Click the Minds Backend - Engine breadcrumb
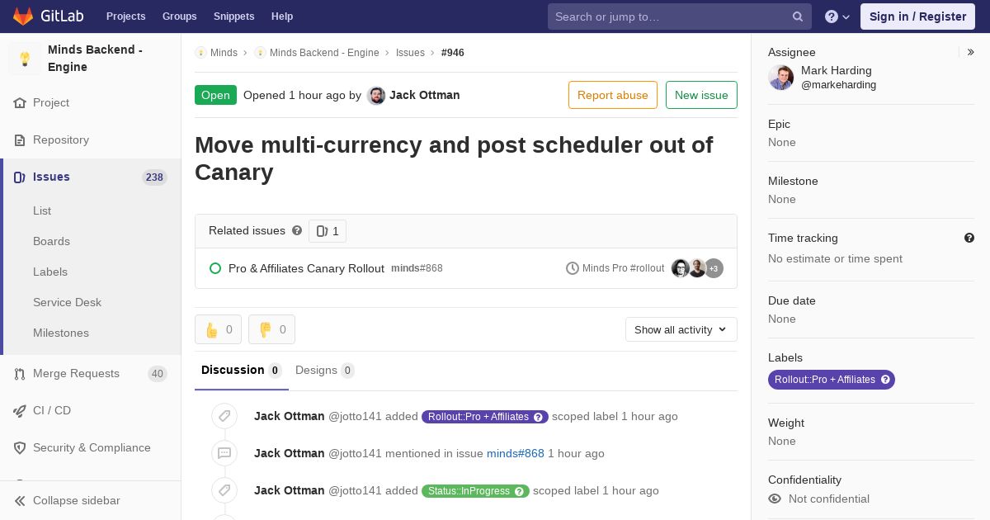 pyautogui.click(x=324, y=53)
